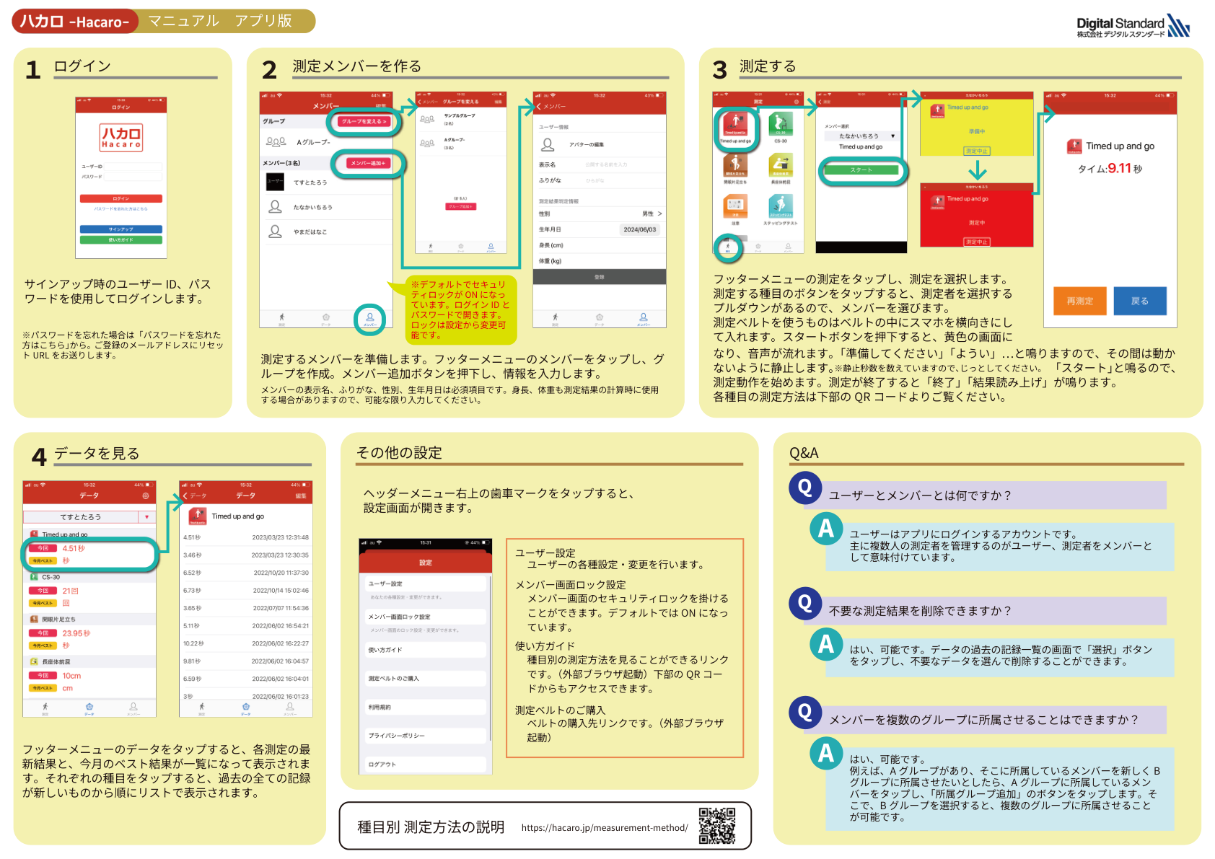
Task: Tap ログアウト in the settings list
Action: [x=426, y=765]
